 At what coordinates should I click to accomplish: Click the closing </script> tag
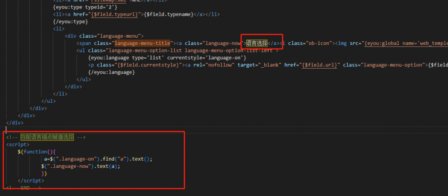[31, 181]
